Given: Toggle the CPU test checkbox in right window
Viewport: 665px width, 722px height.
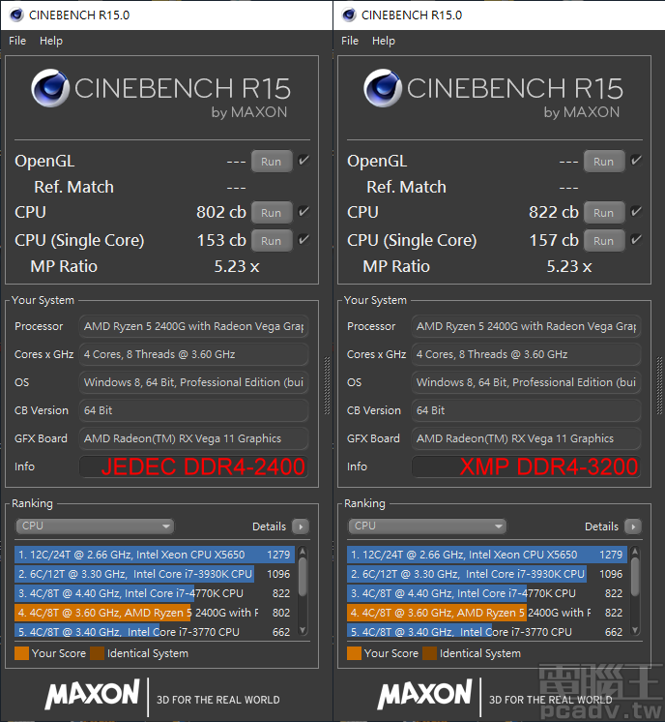Looking at the screenshot, I should click(x=636, y=212).
